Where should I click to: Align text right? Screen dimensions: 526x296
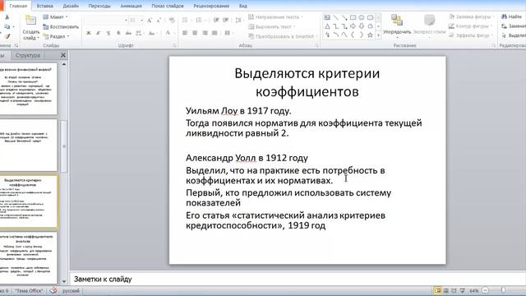[x=205, y=33]
